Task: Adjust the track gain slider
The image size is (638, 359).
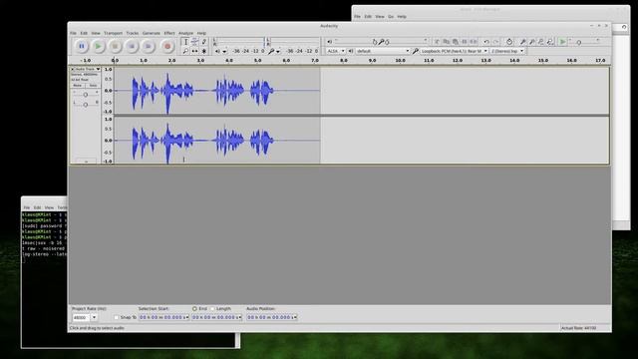Action: (x=86, y=95)
